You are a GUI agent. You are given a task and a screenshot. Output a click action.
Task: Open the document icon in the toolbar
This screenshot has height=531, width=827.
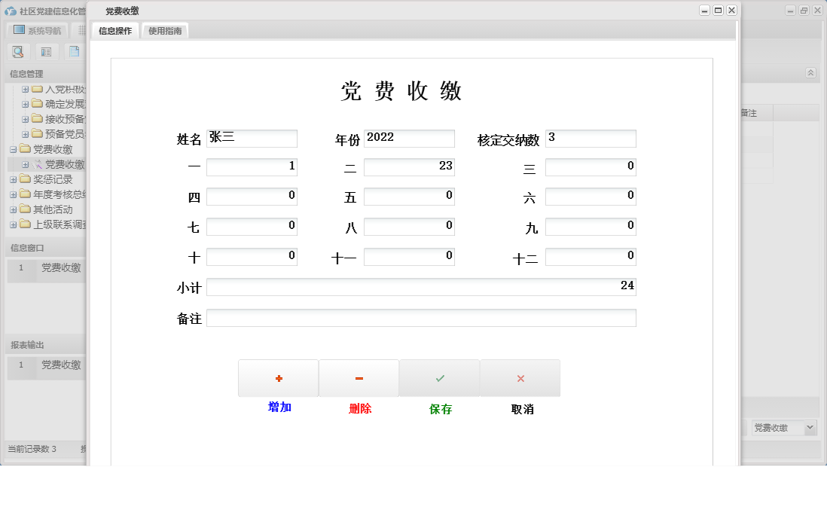pos(73,51)
